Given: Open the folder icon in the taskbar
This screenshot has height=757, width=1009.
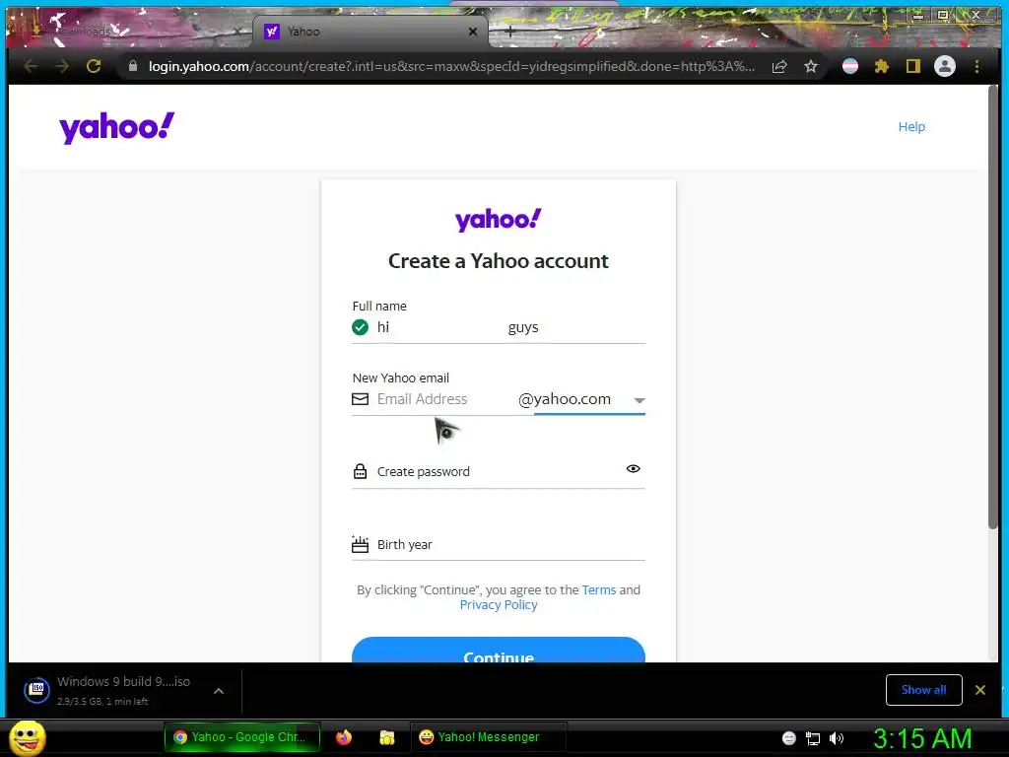Looking at the screenshot, I should click(386, 737).
